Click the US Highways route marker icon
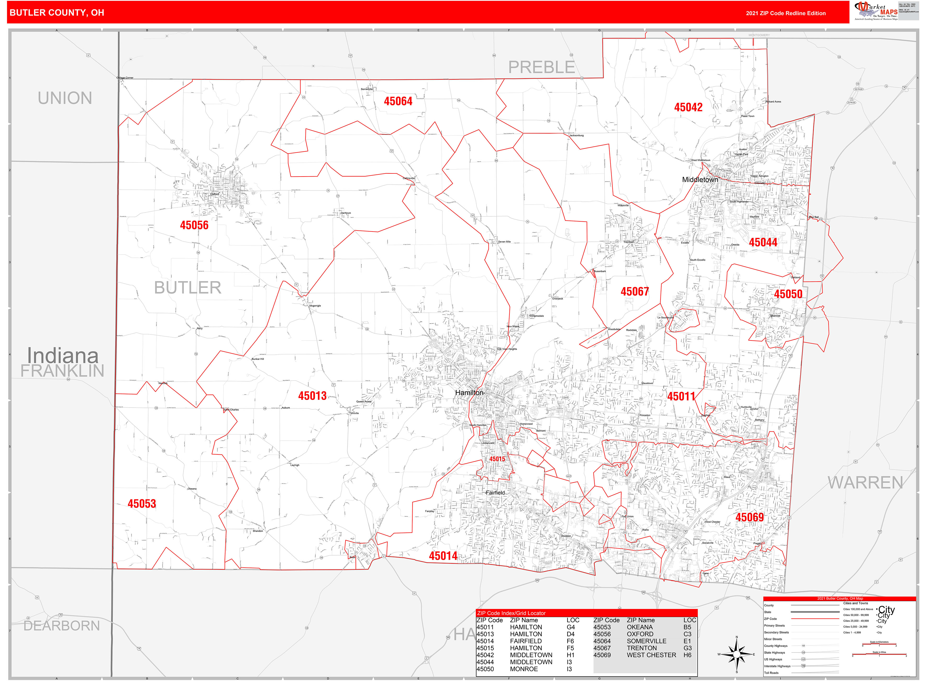 803,659
